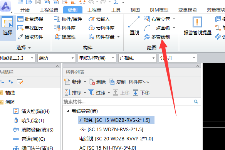Click the edit list icon in navigation bar

point(20,82)
